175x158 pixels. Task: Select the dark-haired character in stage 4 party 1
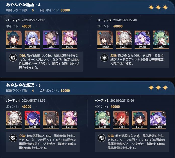[14, 40]
